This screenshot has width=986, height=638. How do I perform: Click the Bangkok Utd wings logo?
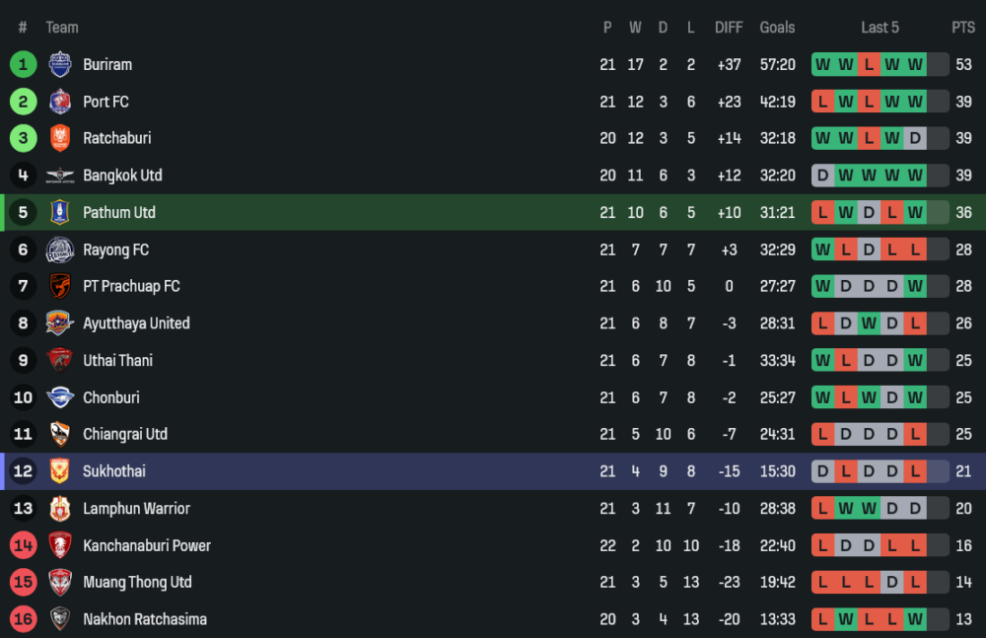click(x=60, y=176)
